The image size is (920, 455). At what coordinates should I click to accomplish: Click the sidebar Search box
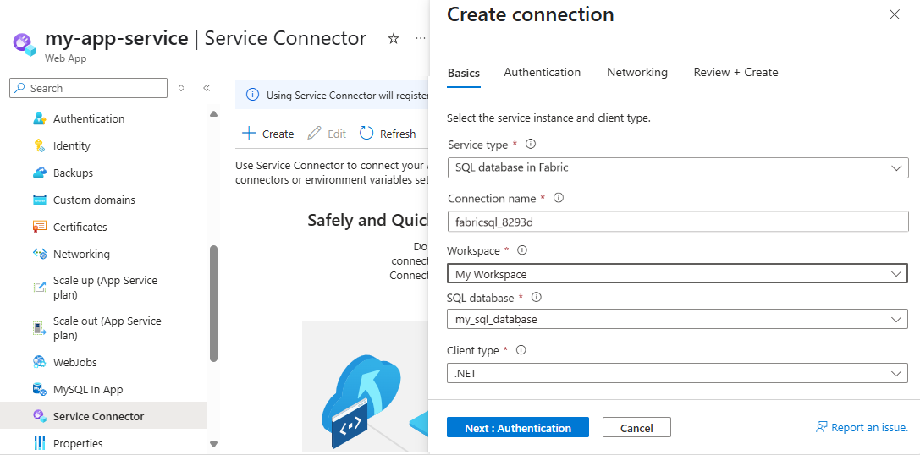[x=89, y=88]
